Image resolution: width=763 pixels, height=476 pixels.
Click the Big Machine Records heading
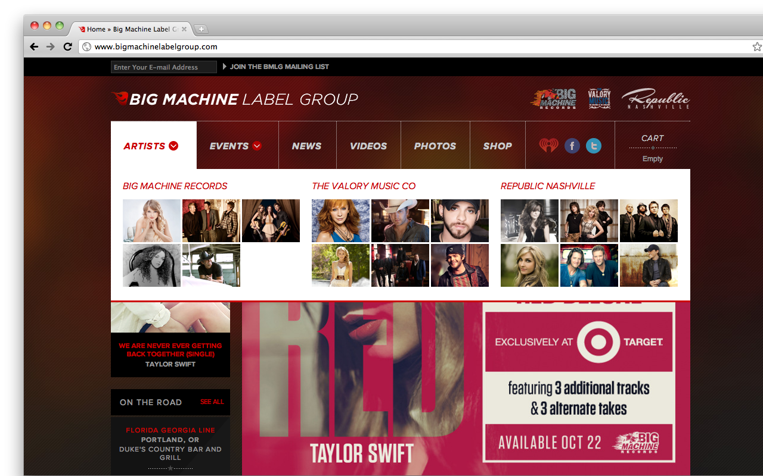coord(175,186)
